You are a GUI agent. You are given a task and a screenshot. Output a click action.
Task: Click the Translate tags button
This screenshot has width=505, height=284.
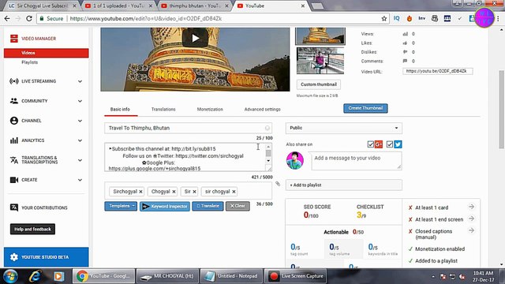coord(208,206)
